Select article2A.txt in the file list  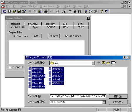[37, 76]
